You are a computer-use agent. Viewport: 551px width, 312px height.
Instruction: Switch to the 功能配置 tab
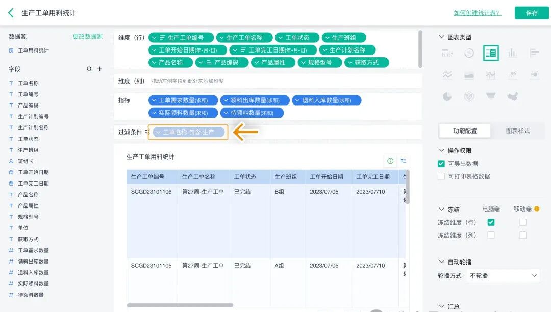(465, 131)
